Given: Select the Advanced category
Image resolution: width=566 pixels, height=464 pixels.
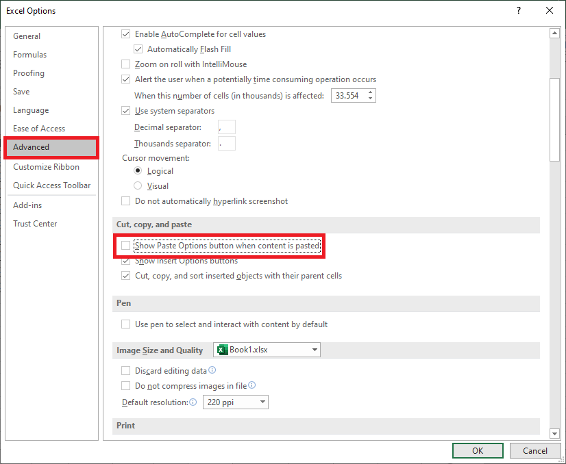Looking at the screenshot, I should click(x=51, y=147).
